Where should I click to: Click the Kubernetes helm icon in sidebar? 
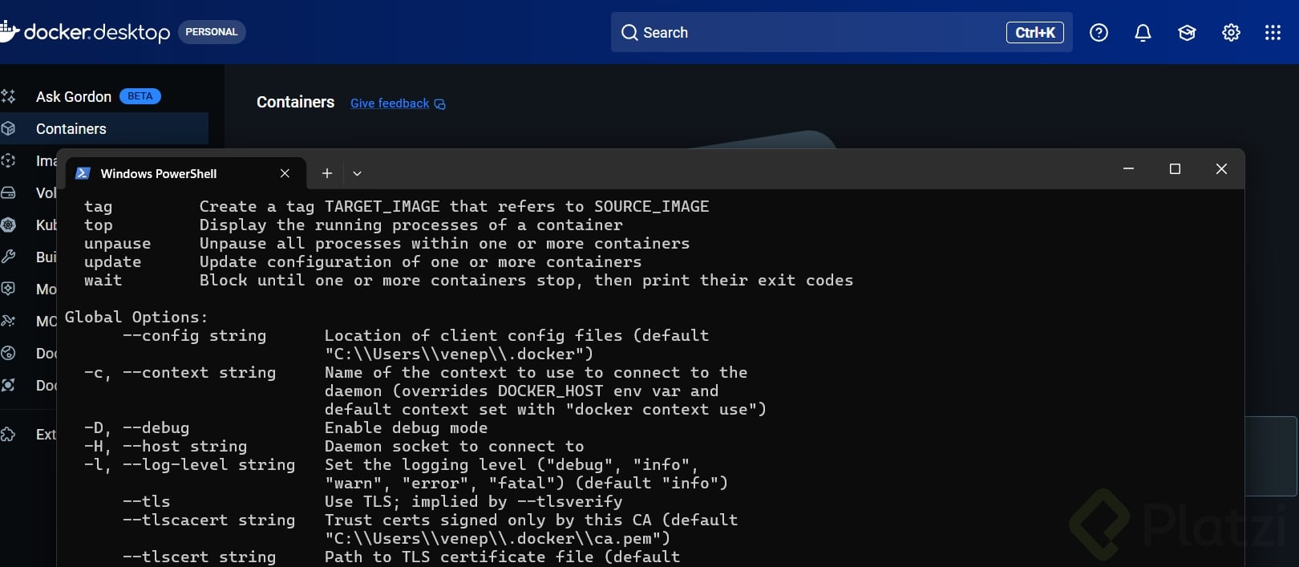(x=9, y=225)
